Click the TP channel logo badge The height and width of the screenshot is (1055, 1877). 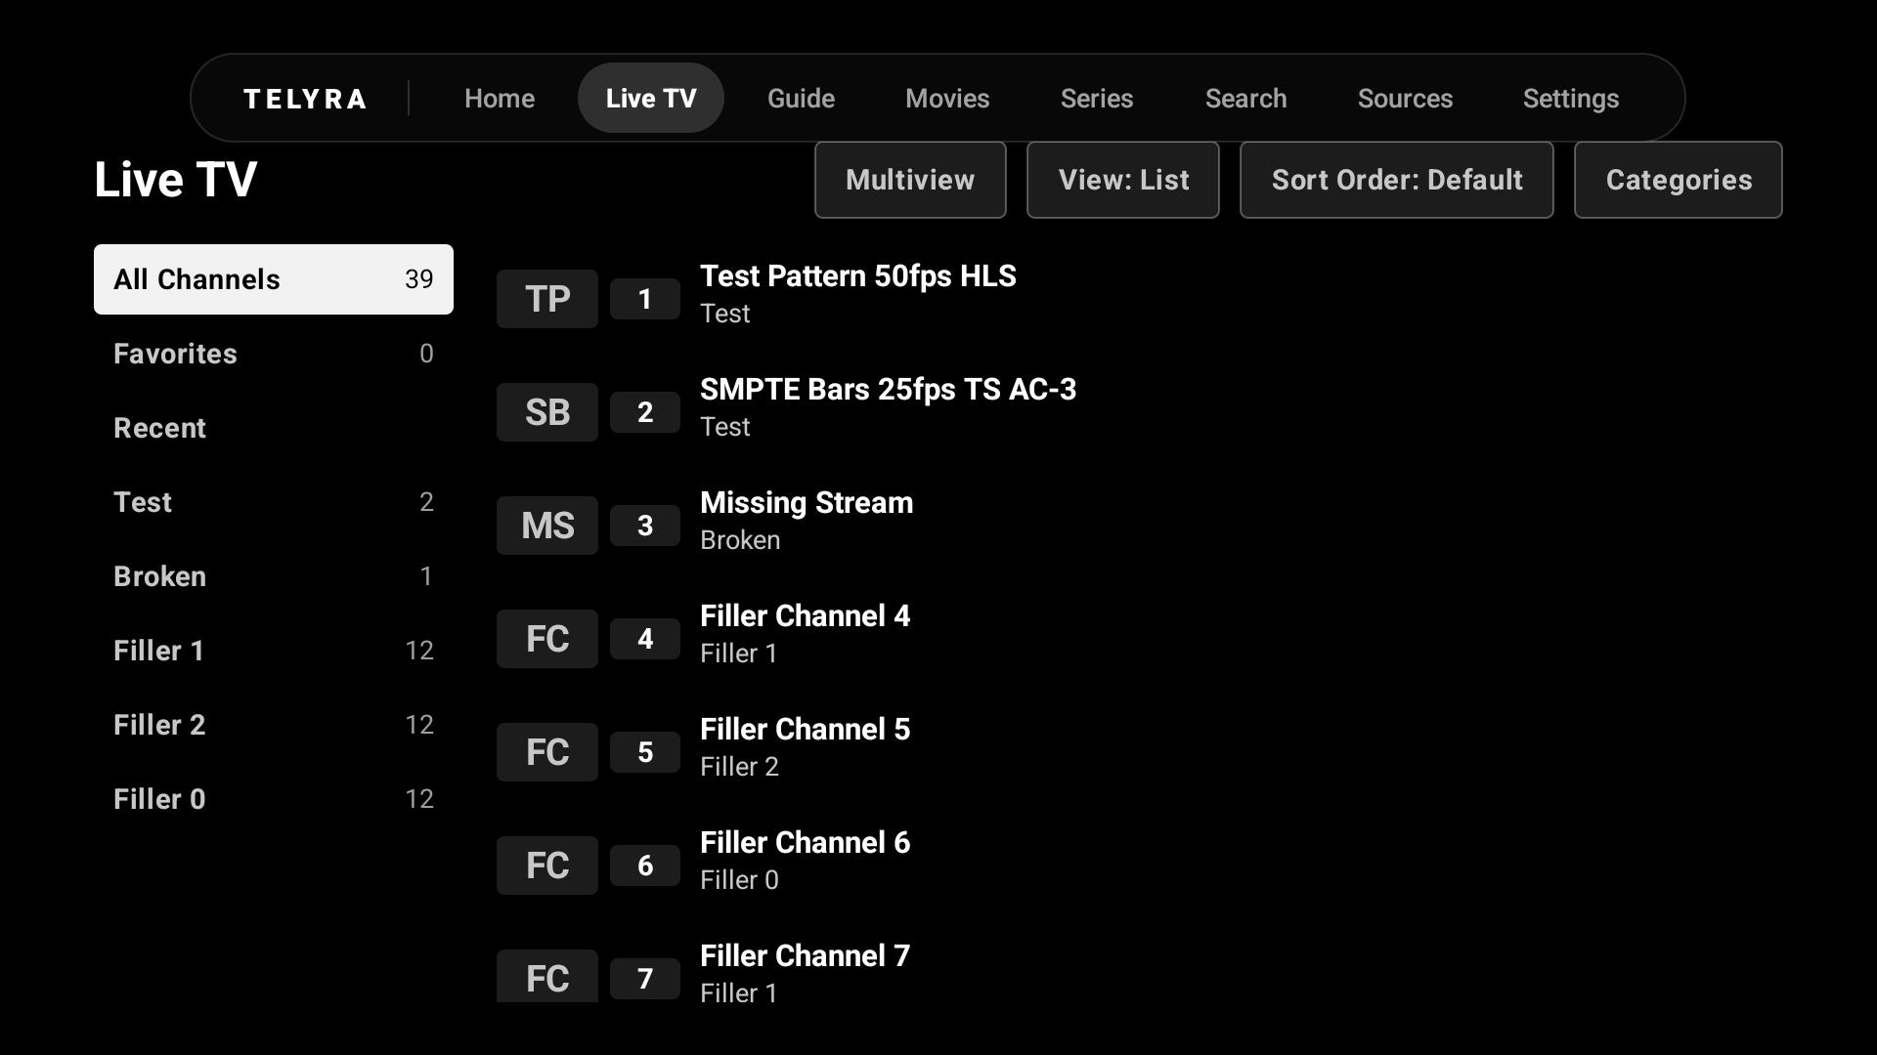coord(546,299)
